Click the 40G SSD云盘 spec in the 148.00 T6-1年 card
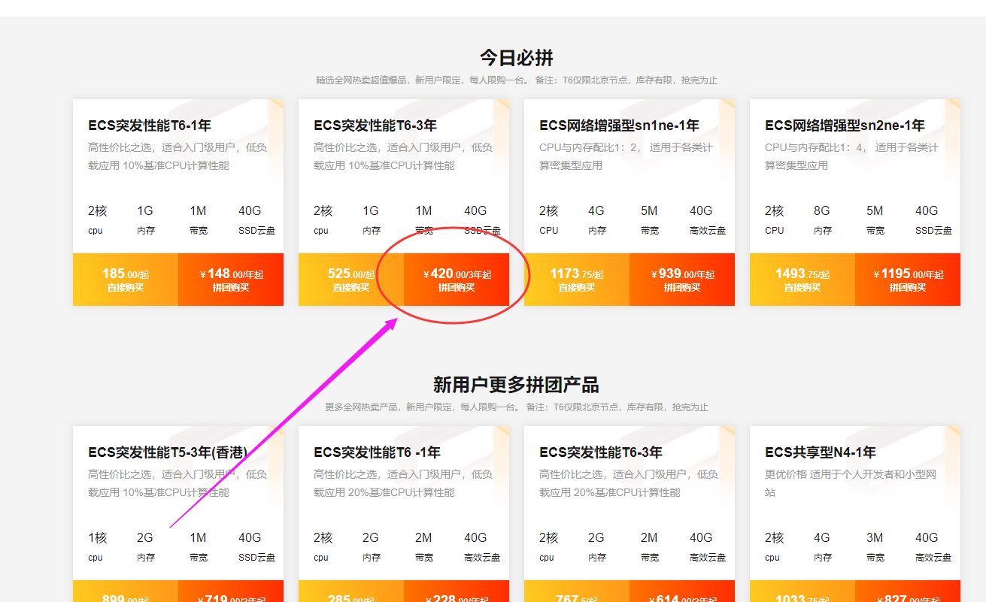 256,219
